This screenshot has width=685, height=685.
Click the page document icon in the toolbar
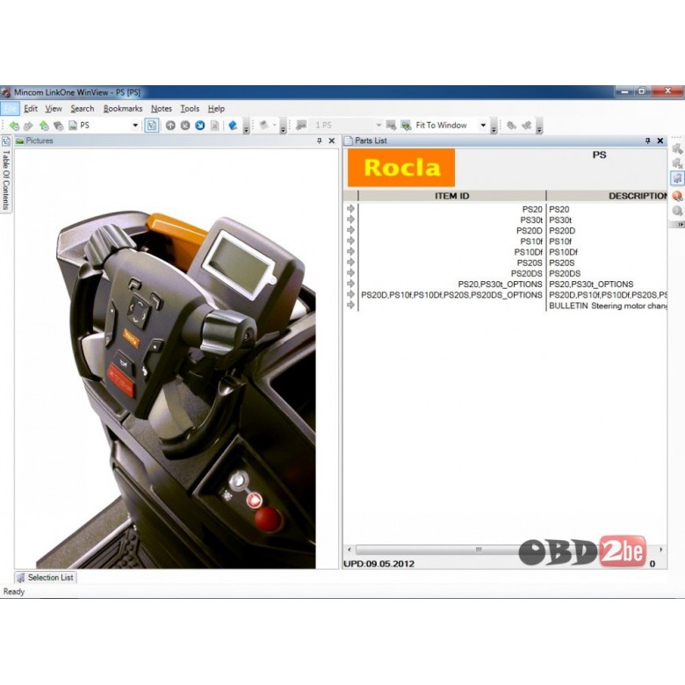214,126
